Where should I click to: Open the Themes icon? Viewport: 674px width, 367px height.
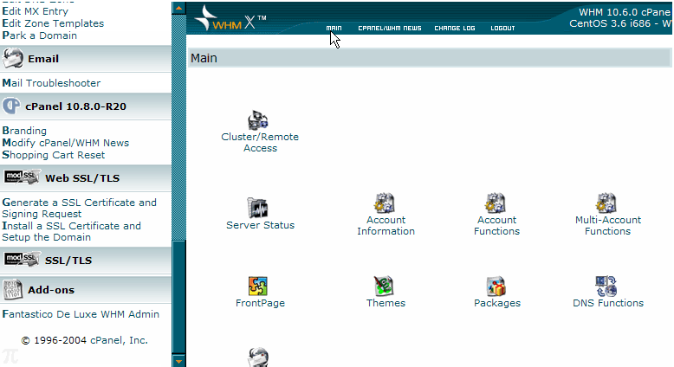click(x=385, y=287)
